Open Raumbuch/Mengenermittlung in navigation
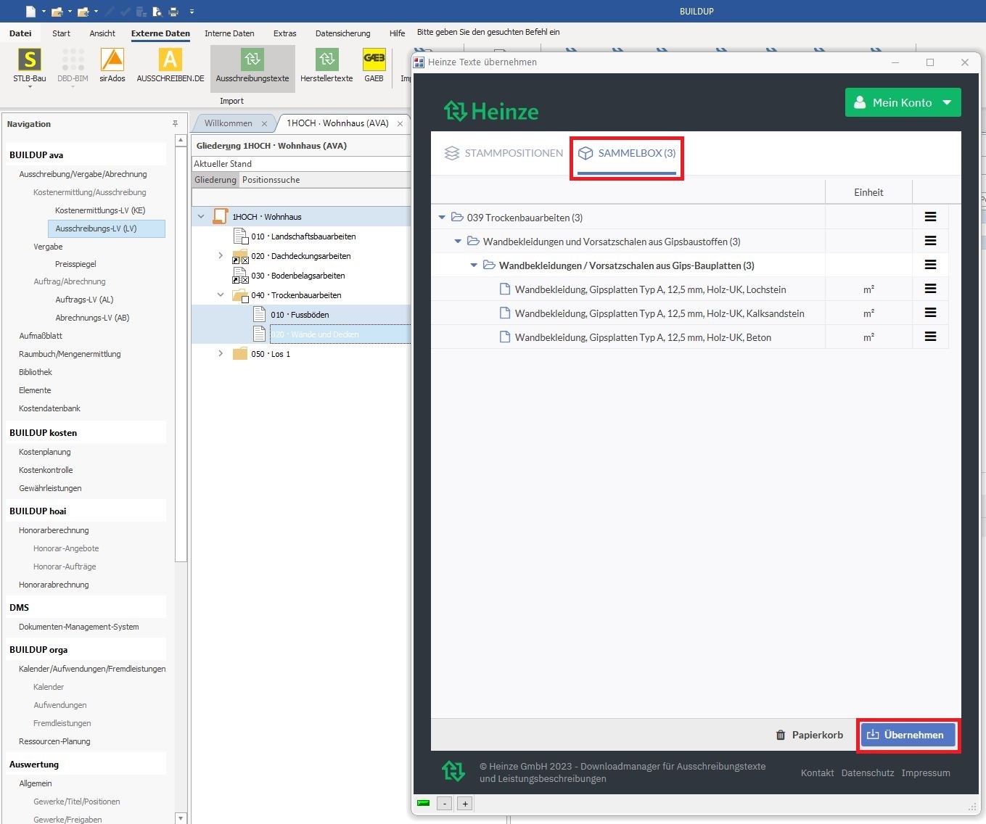Viewport: 986px width, 824px height. click(x=70, y=354)
